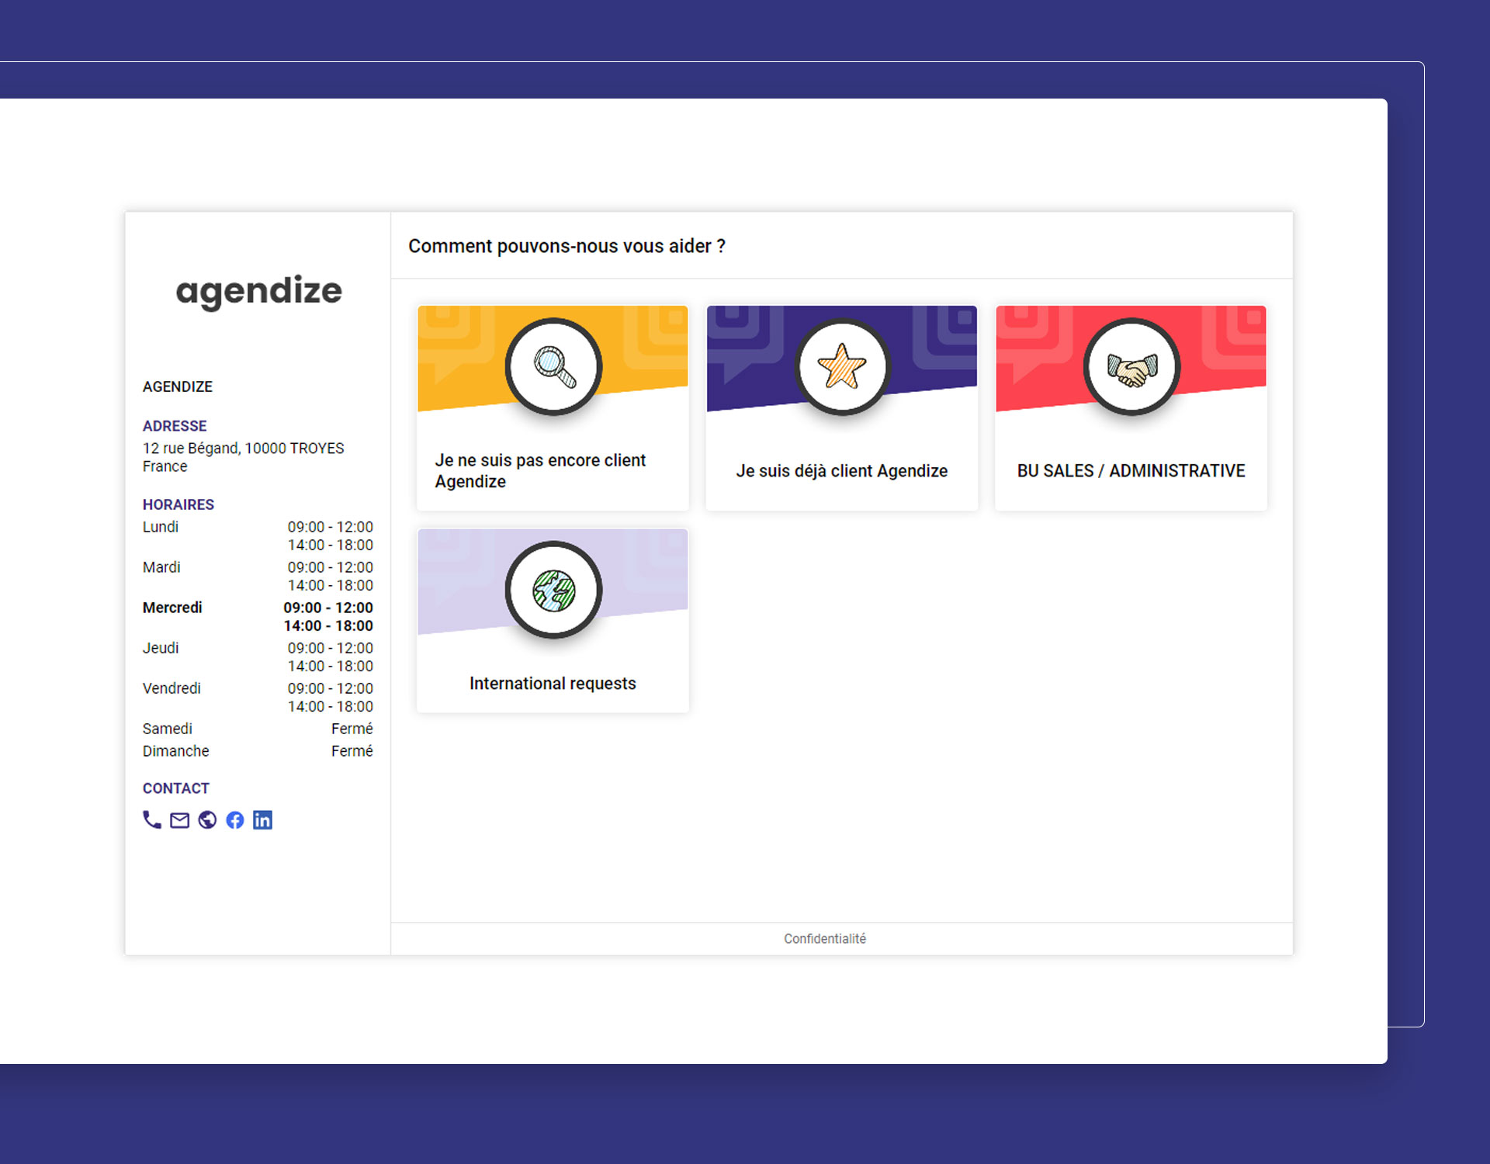Select the phone contact icon
Viewport: 1490px width, 1164px height.
pos(151,819)
